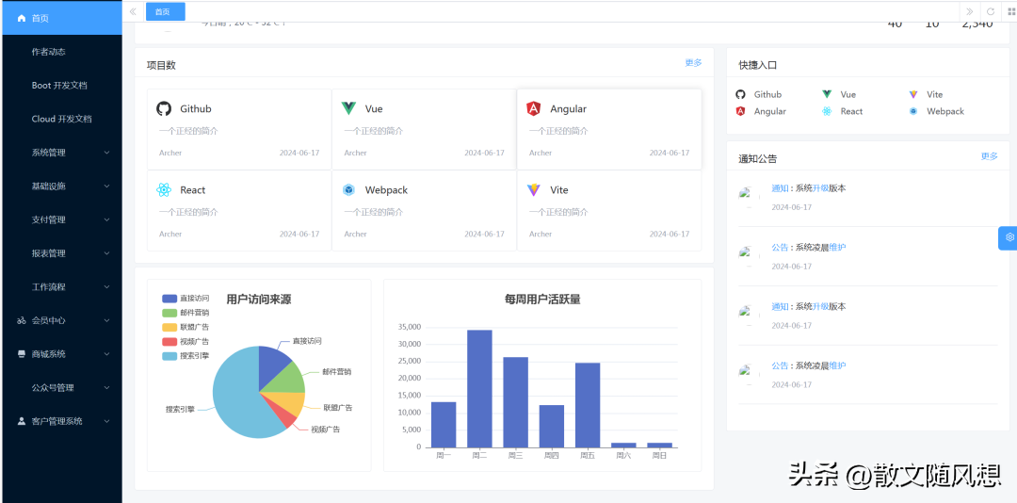The width and height of the screenshot is (1017, 503).
Task: Open settings via blue gear button
Action: (x=1009, y=237)
